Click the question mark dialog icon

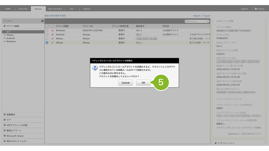95,68
